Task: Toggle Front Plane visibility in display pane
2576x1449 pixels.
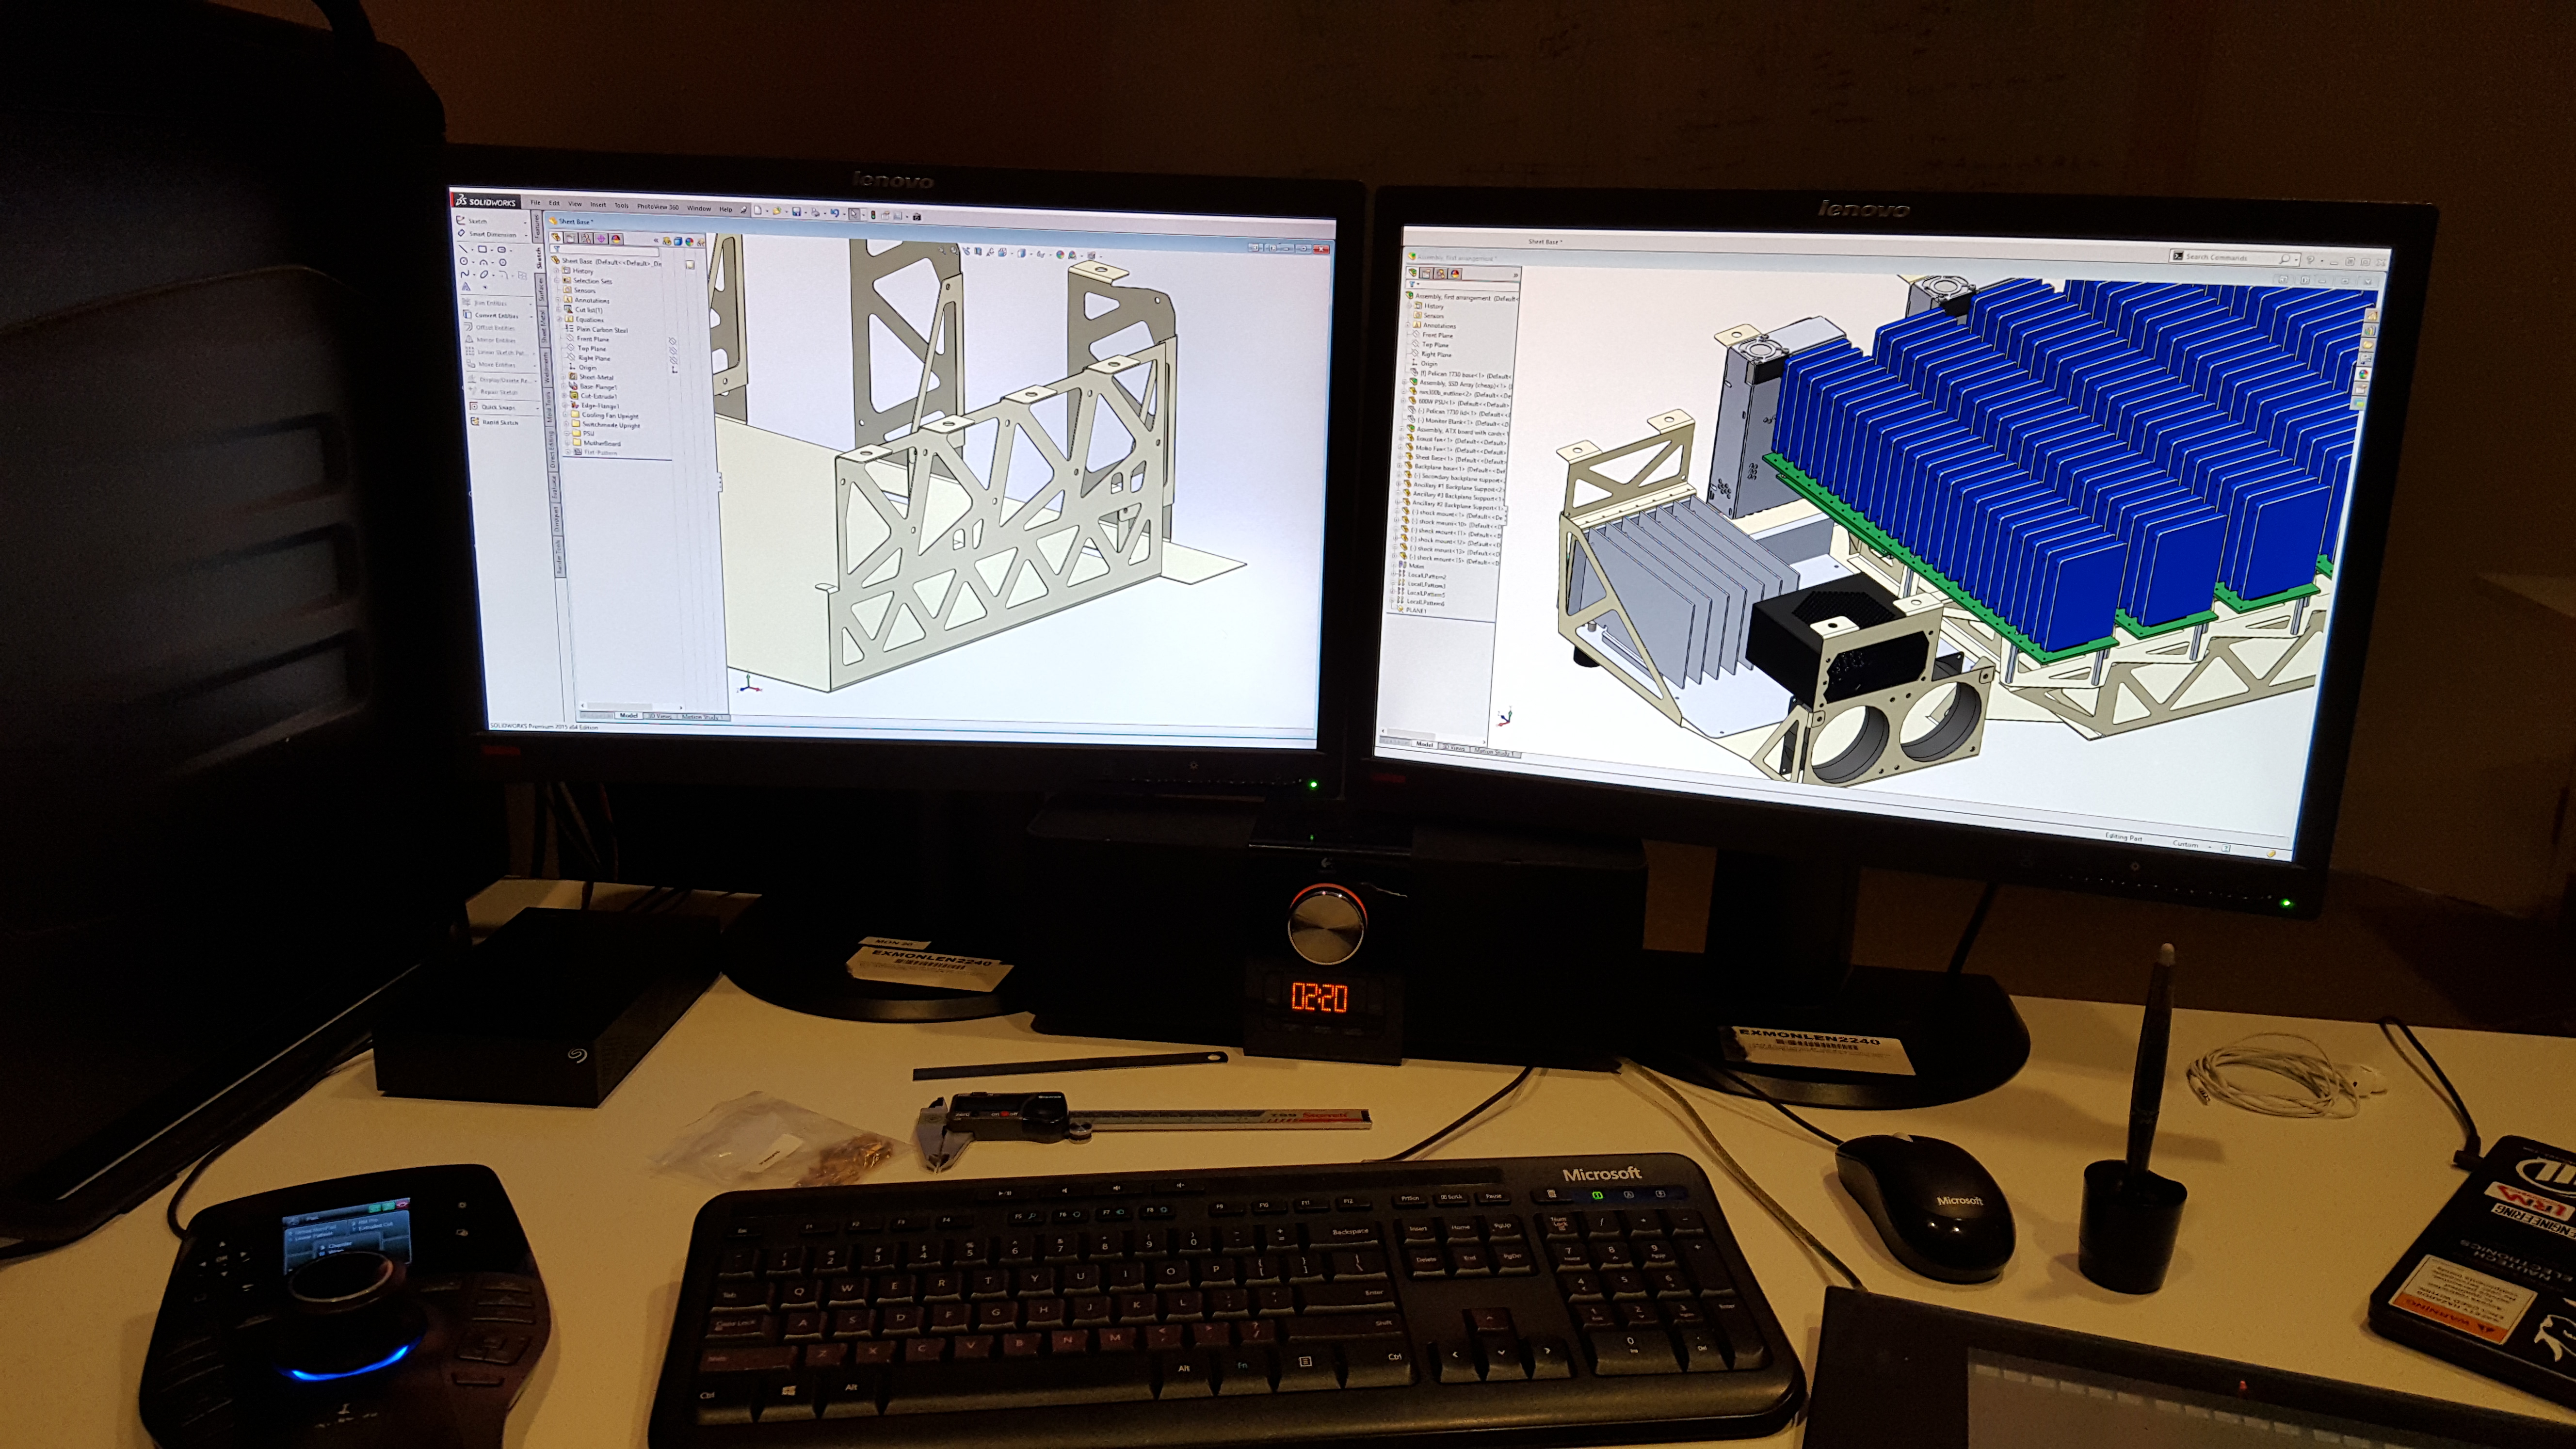Action: pyautogui.click(x=673, y=340)
